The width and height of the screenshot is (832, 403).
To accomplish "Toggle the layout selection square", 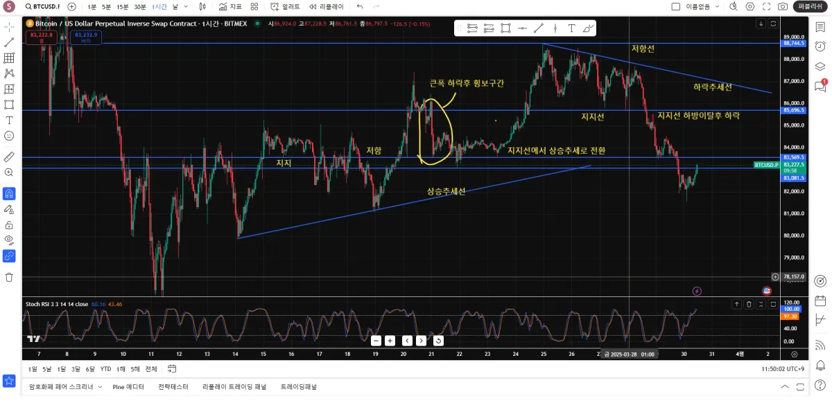I will point(676,6).
